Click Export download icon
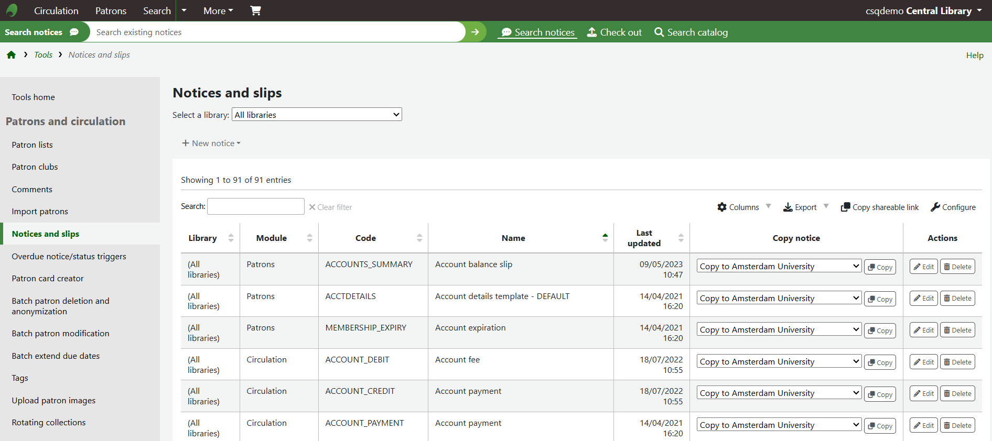 (x=788, y=207)
